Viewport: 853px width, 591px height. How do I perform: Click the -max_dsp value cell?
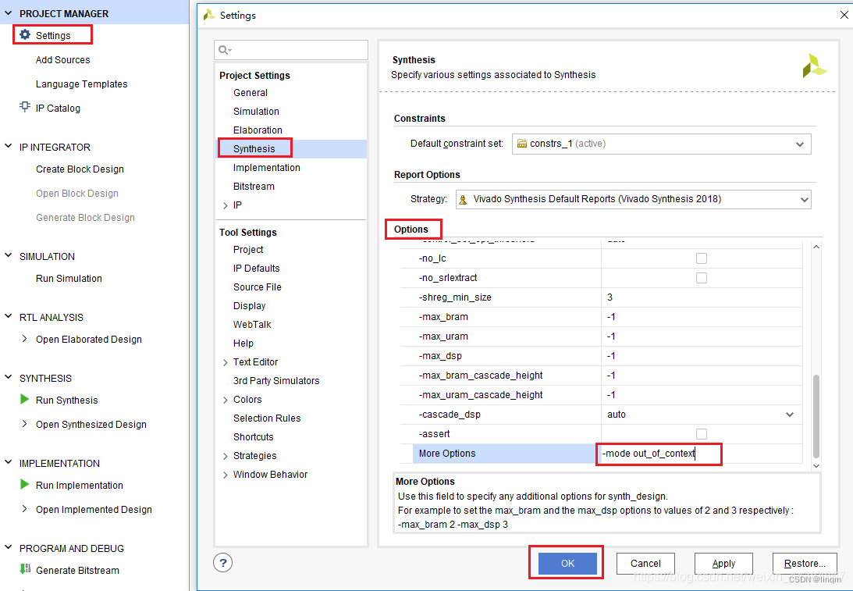pos(702,356)
